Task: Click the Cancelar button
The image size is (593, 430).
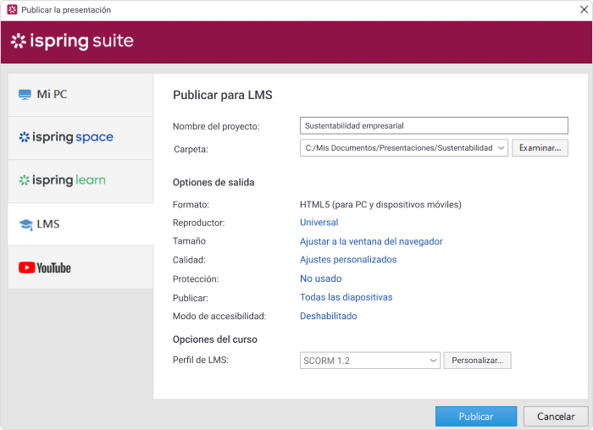Action: click(556, 416)
